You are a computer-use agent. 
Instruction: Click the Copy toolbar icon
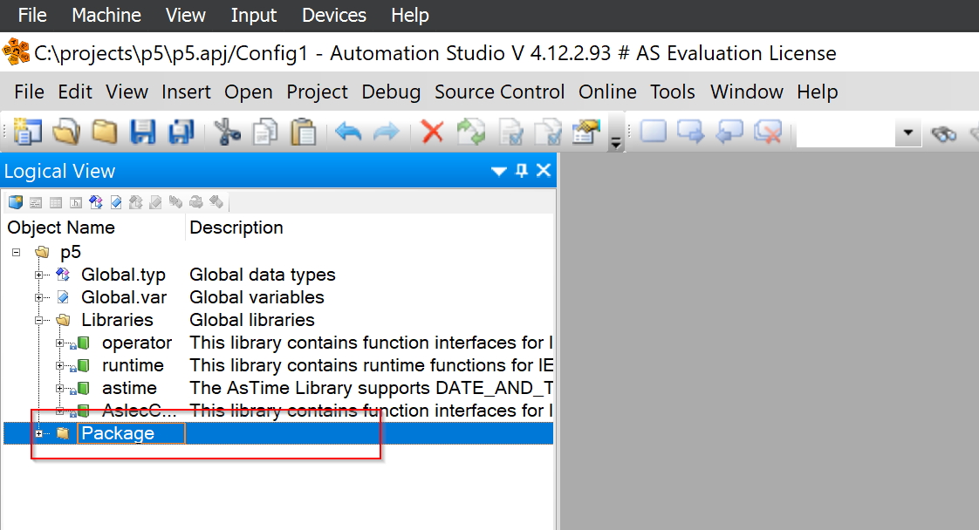[265, 132]
